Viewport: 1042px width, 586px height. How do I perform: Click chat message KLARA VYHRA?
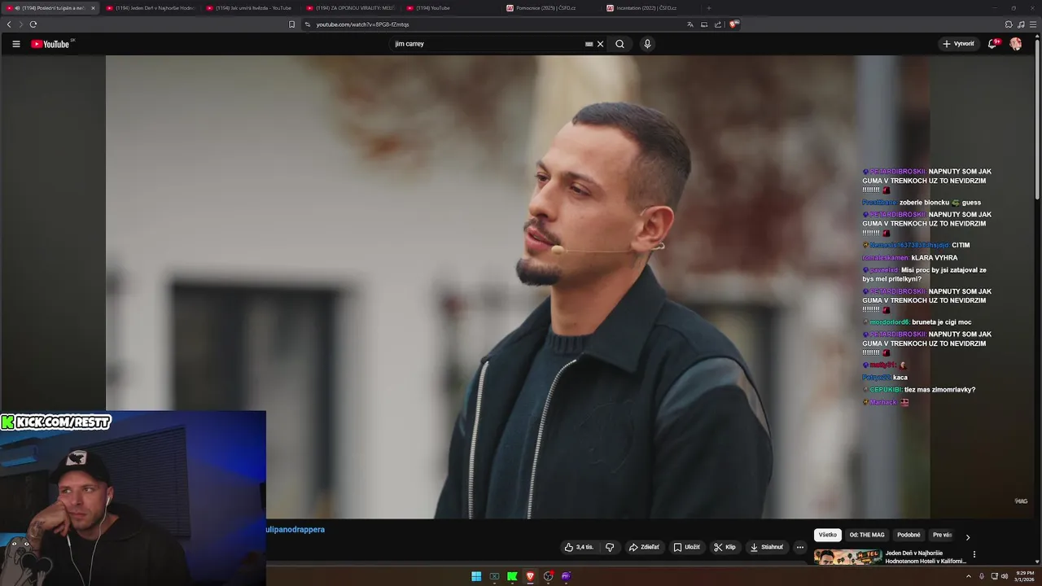935,258
